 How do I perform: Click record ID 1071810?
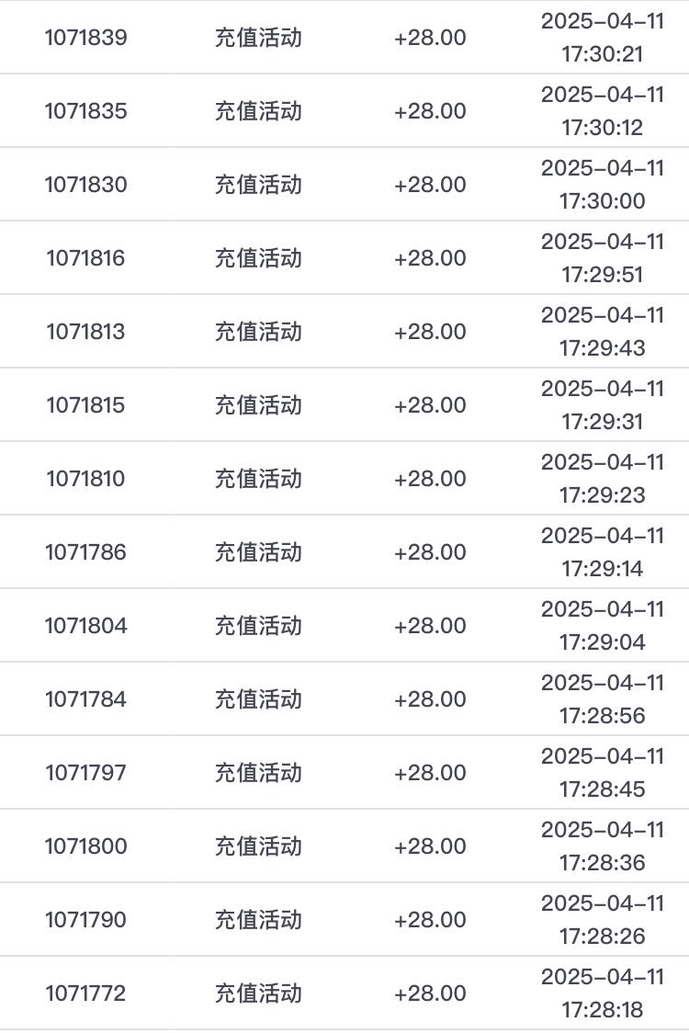(86, 479)
